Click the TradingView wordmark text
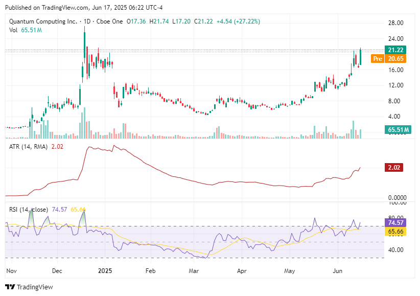Image resolution: width=420 pixels, height=296 pixels. pos(35,287)
